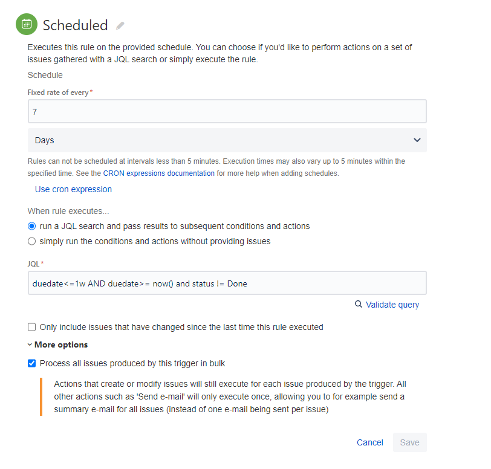Click Validate query link
Image resolution: width=491 pixels, height=469 pixels.
click(392, 305)
